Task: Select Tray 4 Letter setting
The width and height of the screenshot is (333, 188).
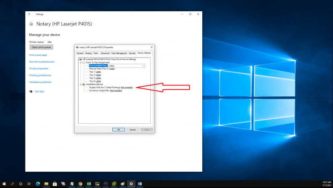Action: click(x=98, y=81)
